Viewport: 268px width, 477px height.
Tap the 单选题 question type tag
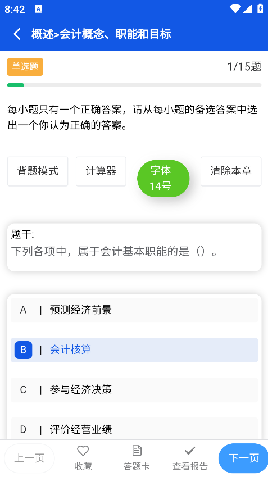tap(25, 67)
